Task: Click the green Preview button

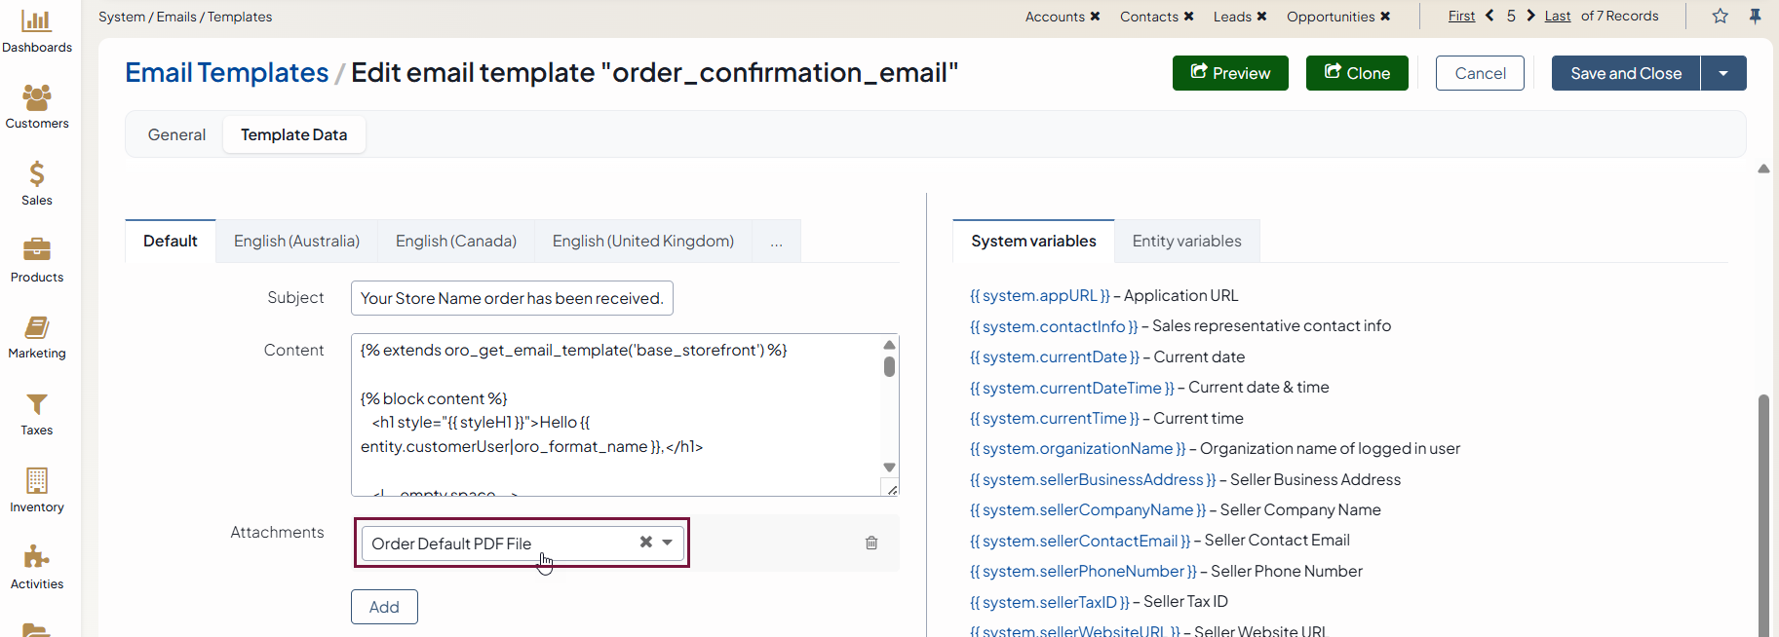Action: coord(1230,73)
